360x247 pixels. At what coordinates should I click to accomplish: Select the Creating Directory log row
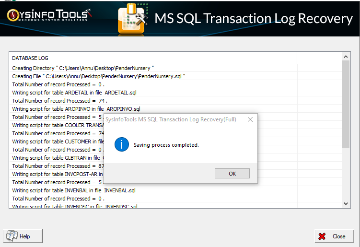click(83, 68)
